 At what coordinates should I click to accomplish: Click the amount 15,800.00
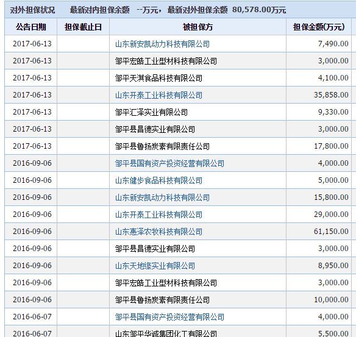331,197
